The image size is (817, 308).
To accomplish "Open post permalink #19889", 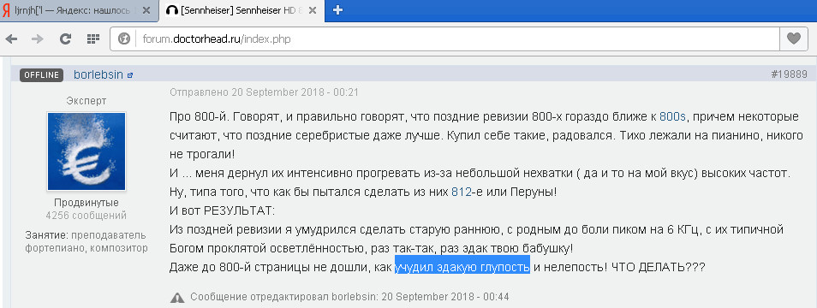I will pyautogui.click(x=789, y=74).
